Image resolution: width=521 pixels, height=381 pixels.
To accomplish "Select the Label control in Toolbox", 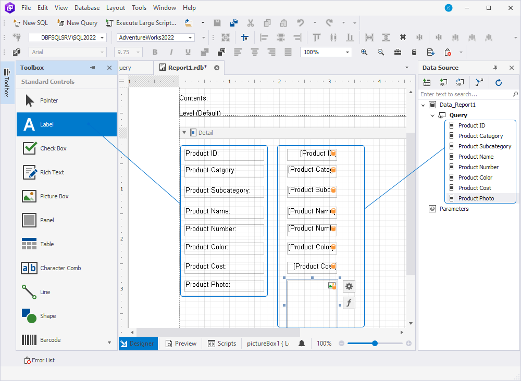I will 67,124.
